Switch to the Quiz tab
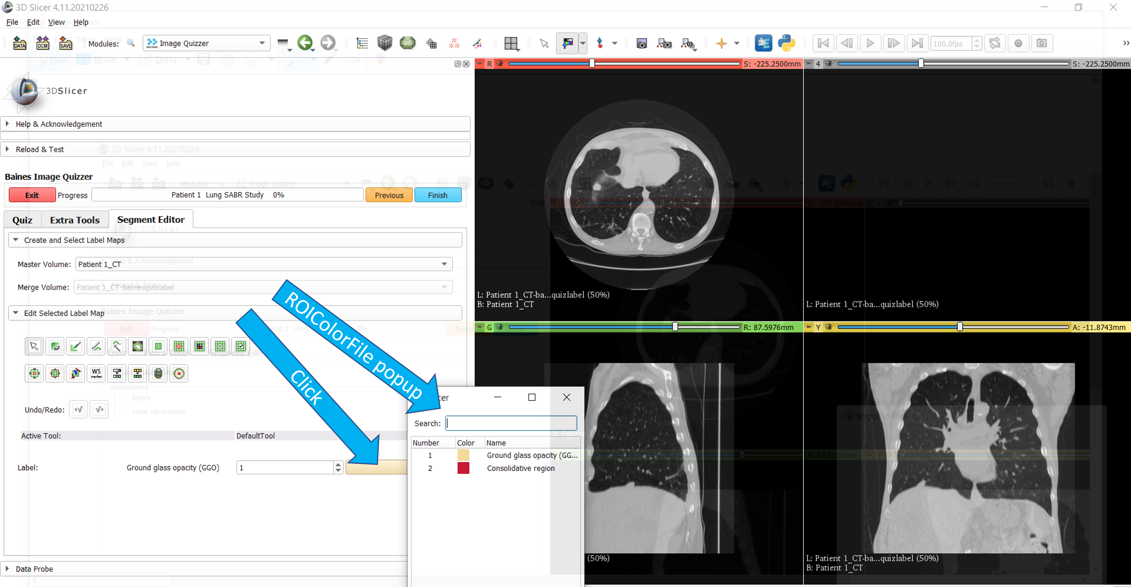1131x587 pixels. click(22, 220)
